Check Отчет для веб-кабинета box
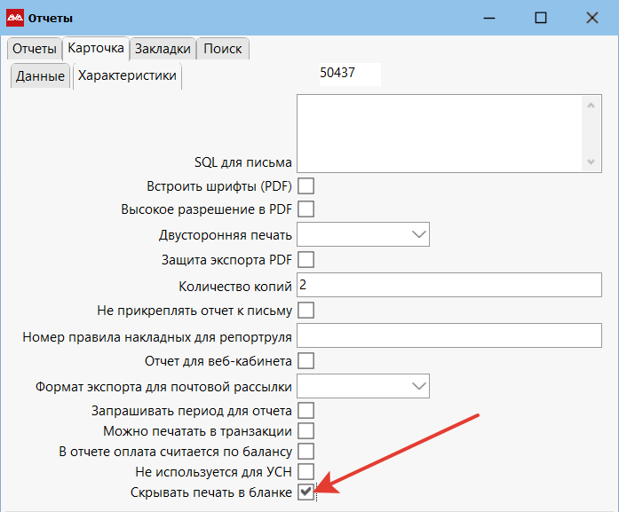The height and width of the screenshot is (512, 619). (x=306, y=360)
